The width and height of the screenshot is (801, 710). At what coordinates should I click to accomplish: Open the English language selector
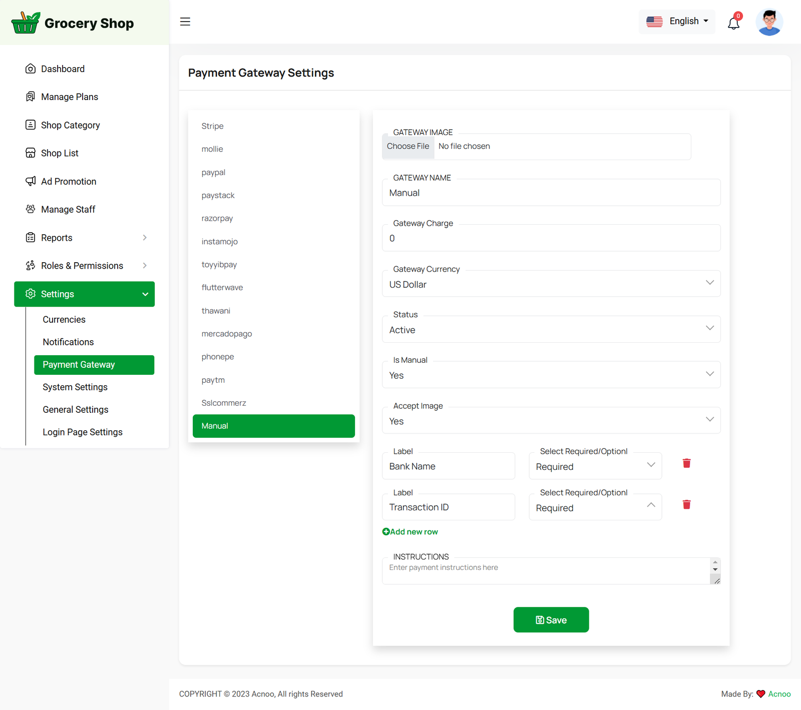tap(677, 22)
